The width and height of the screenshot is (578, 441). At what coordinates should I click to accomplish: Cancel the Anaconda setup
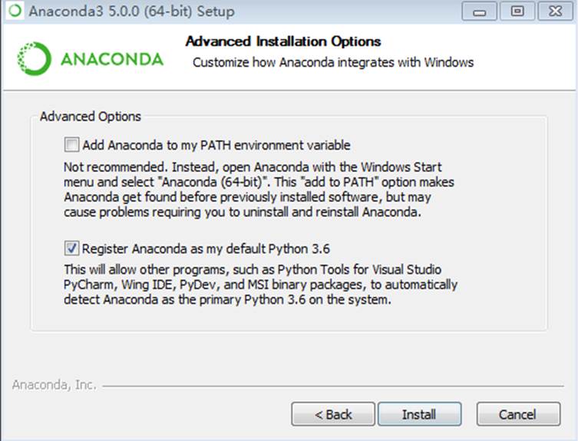[518, 414]
